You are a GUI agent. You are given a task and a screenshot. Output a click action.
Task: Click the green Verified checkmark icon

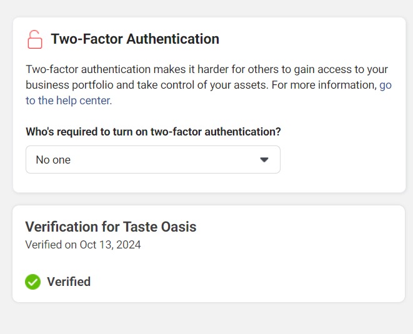pos(32,282)
